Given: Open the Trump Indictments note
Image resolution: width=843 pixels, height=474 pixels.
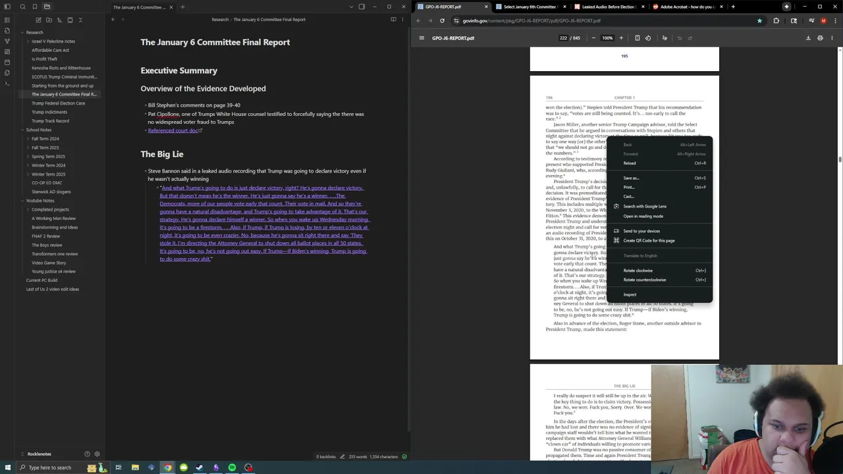Looking at the screenshot, I should click(49, 112).
